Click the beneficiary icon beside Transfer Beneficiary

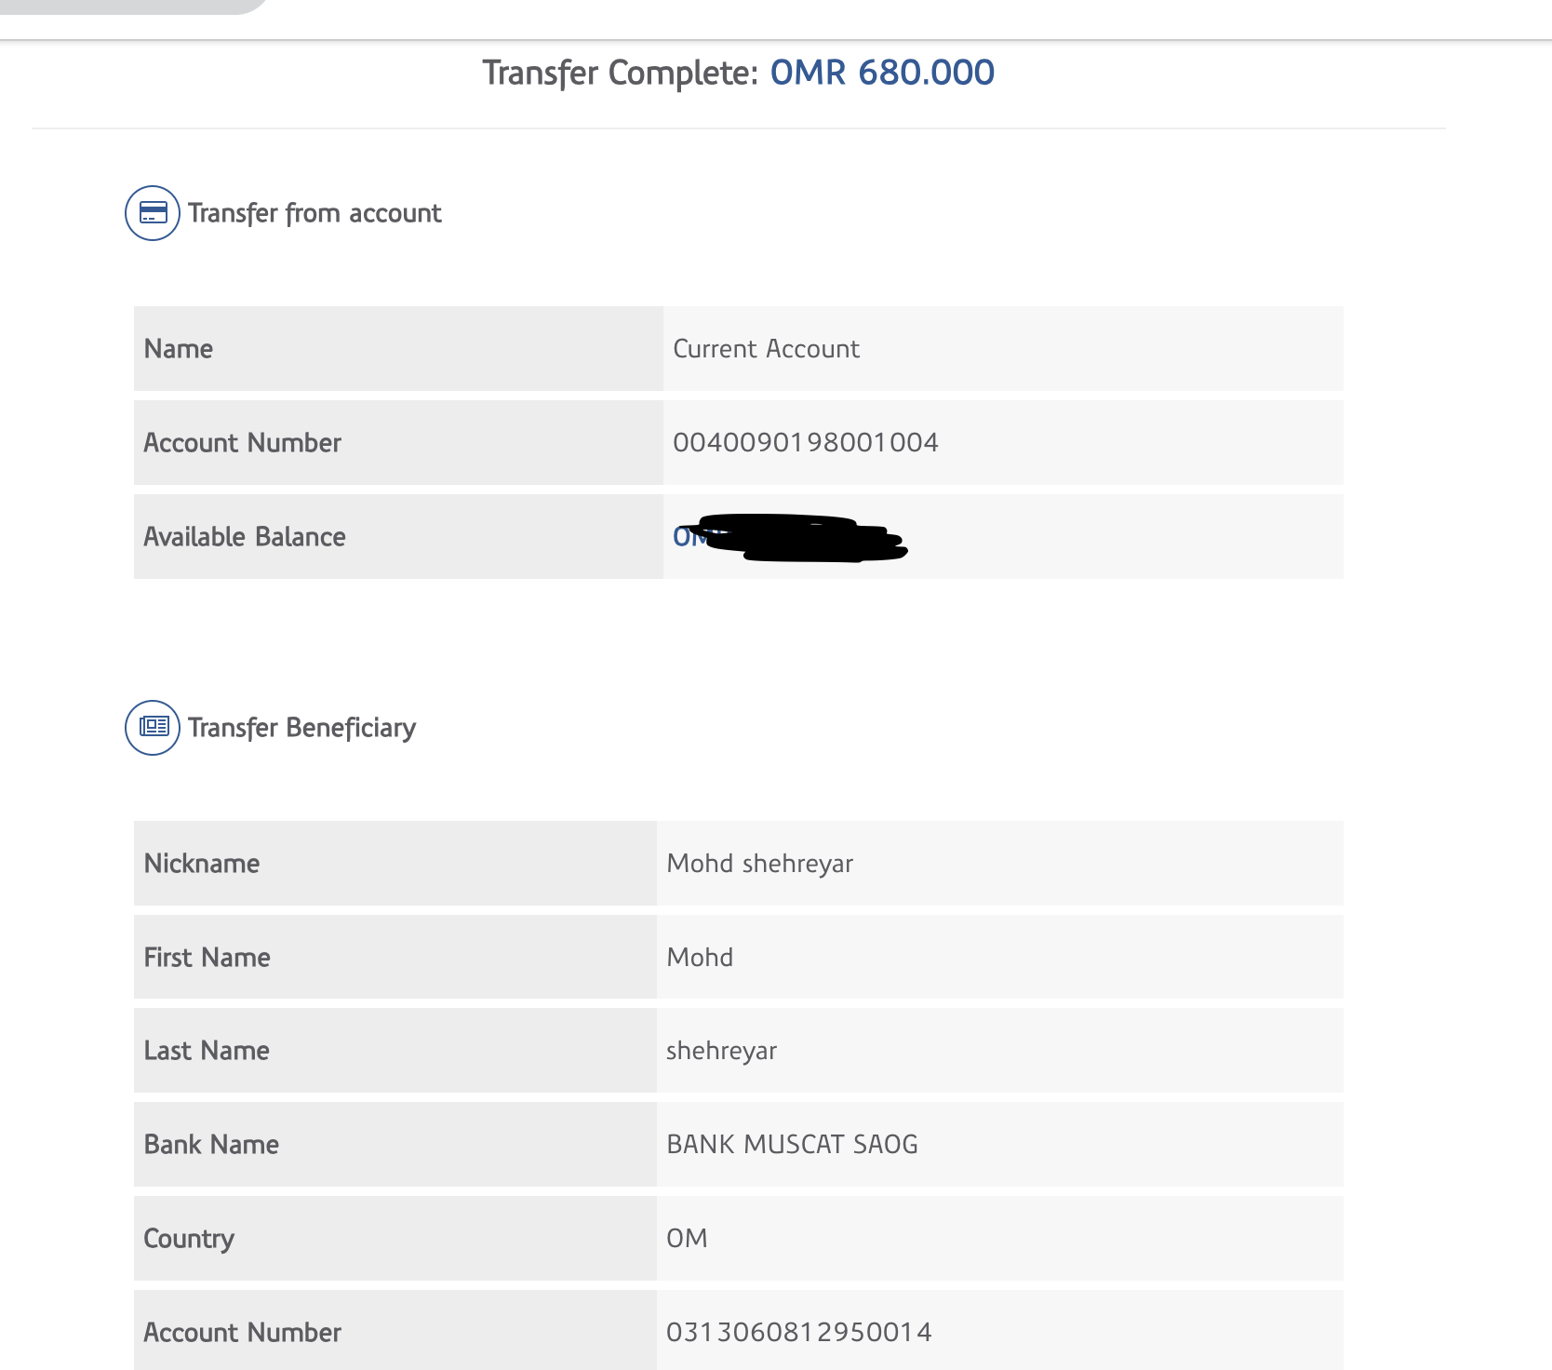(x=153, y=728)
